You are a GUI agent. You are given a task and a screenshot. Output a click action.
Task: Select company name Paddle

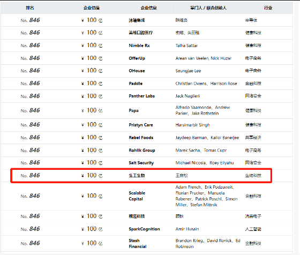click(136, 84)
